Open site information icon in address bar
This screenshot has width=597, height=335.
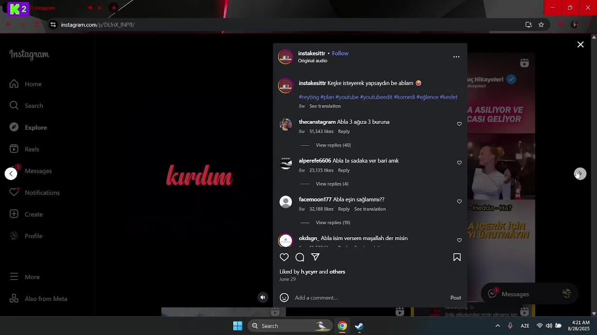(53, 25)
